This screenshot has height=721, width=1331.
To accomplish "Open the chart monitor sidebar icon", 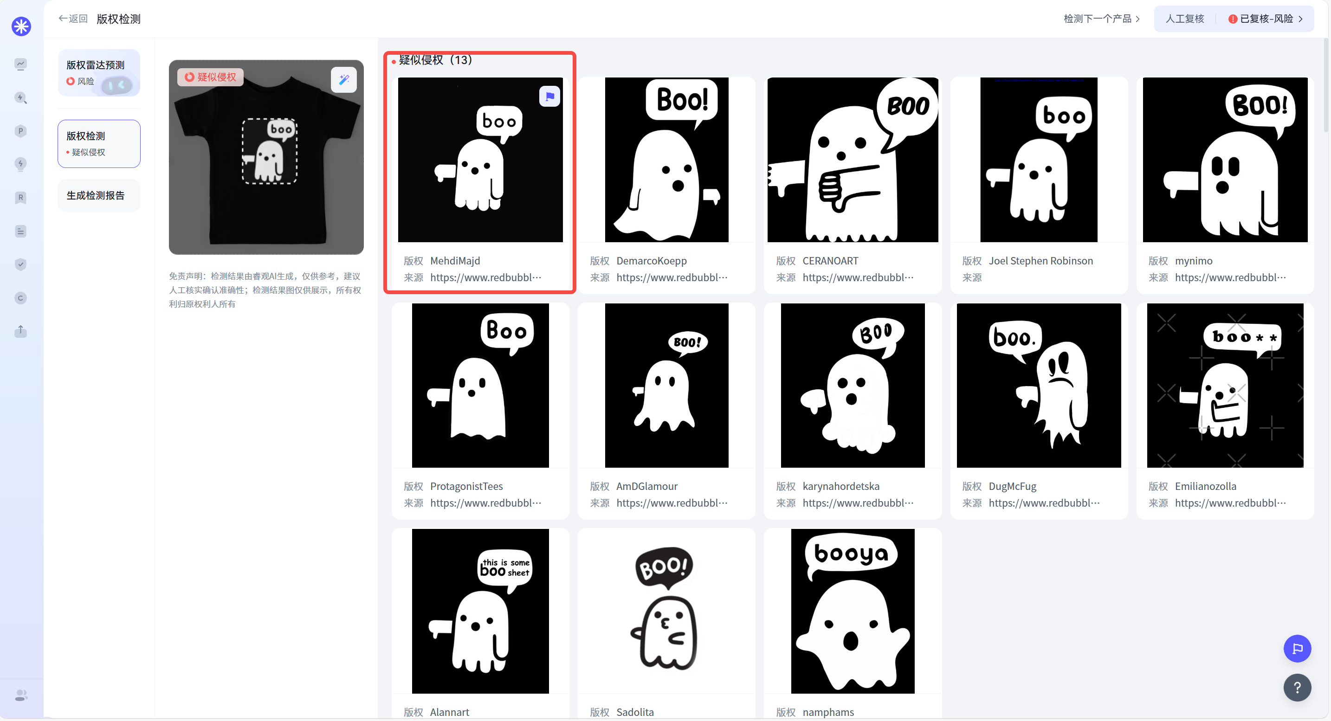I will [21, 64].
